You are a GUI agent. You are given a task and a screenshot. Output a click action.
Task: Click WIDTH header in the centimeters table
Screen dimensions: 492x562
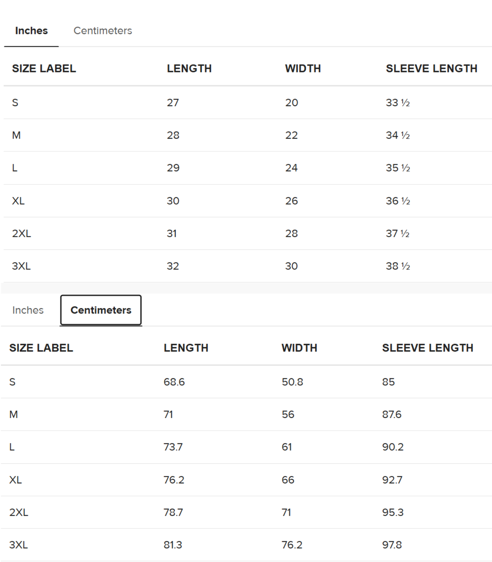point(299,348)
